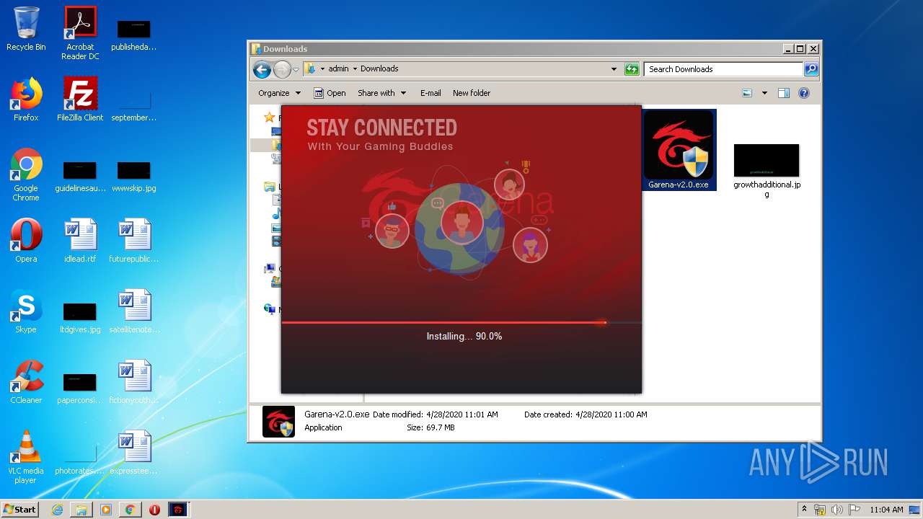This screenshot has height=519, width=923.
Task: Select the publisheda desktop file
Action: pyautogui.click(x=134, y=35)
